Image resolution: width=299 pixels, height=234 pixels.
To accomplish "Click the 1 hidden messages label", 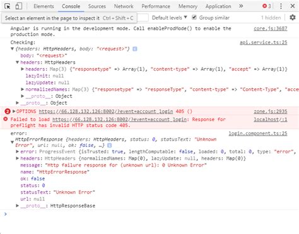I will click(x=271, y=18).
